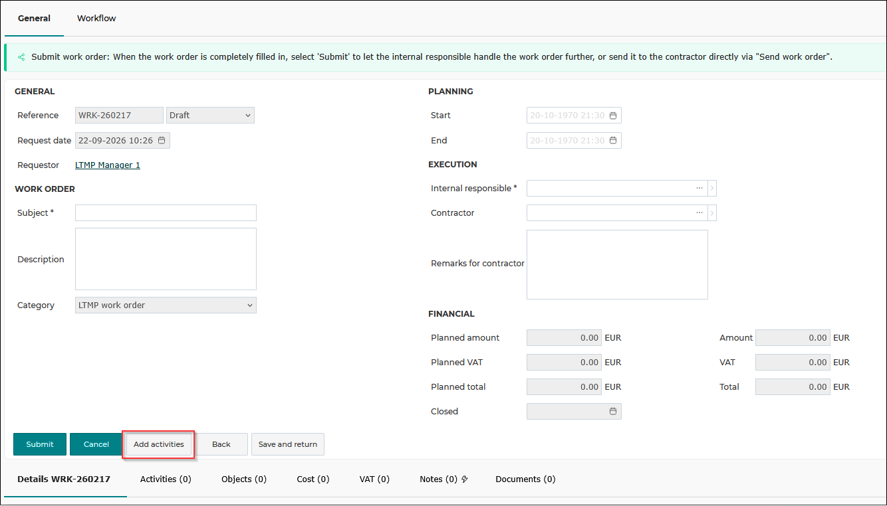Click the Total value field on the right
This screenshot has height=506, width=887.
pyautogui.click(x=793, y=387)
